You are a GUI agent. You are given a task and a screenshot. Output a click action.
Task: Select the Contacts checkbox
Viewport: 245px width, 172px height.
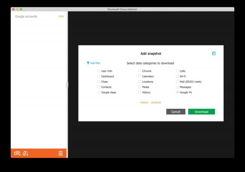tap(99, 87)
